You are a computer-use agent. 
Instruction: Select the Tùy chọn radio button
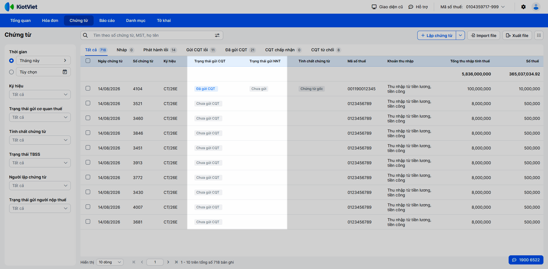click(x=11, y=72)
